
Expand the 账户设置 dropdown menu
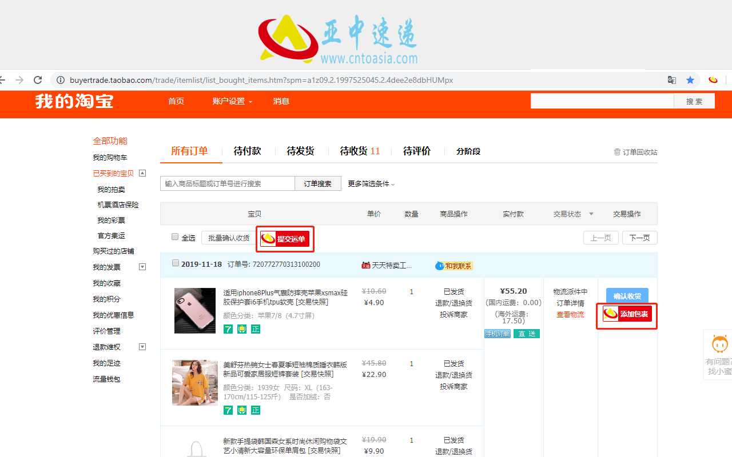click(x=232, y=101)
